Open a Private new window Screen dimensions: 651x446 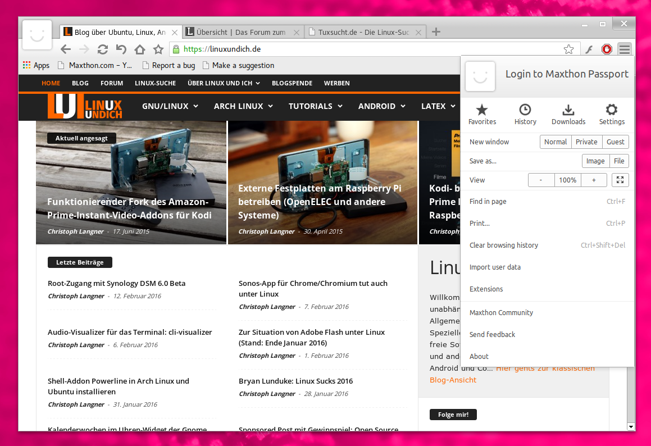(586, 142)
